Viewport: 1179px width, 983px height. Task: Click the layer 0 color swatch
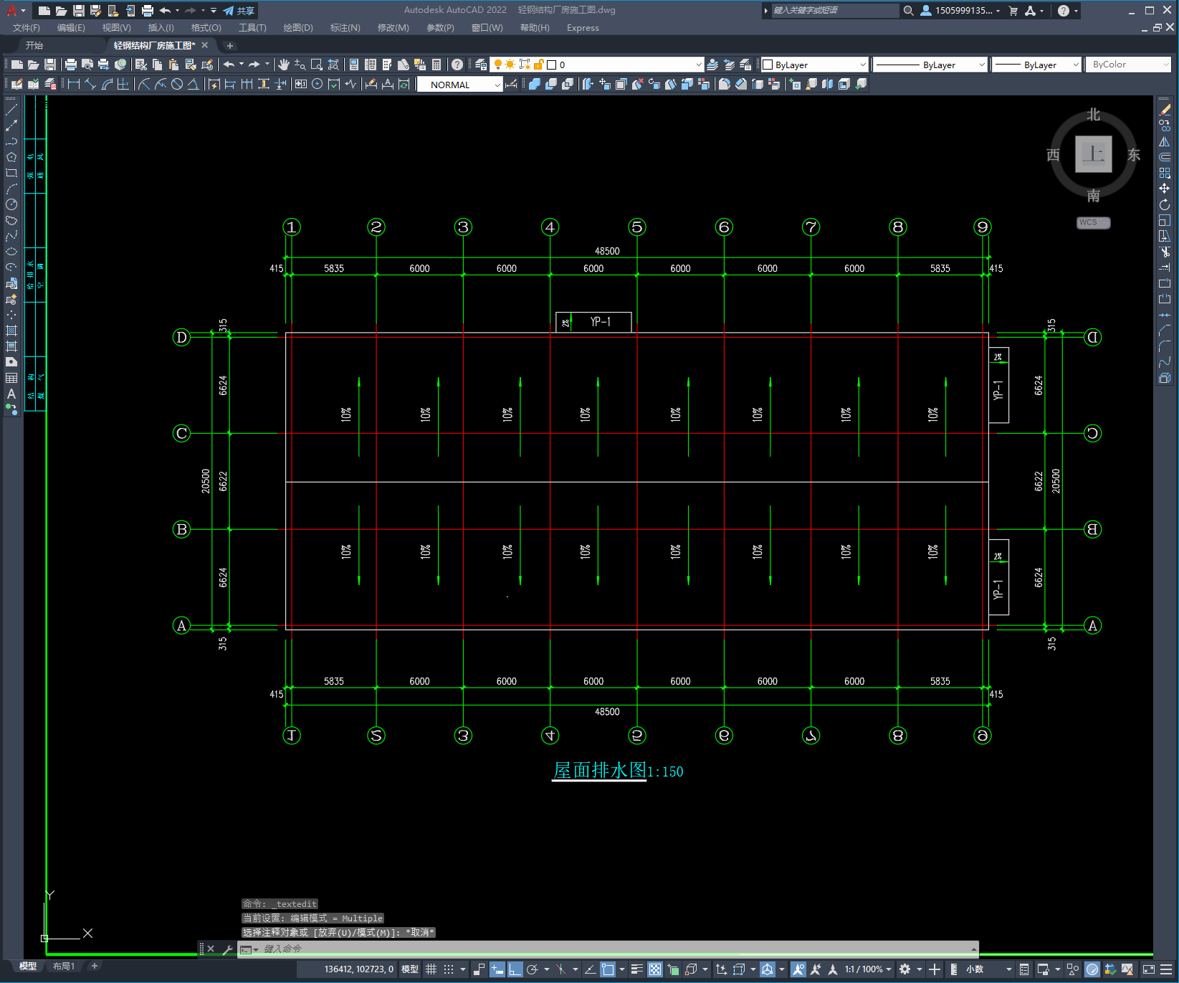[x=552, y=65]
